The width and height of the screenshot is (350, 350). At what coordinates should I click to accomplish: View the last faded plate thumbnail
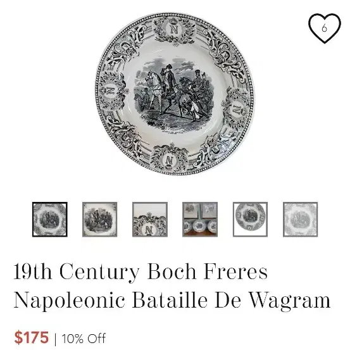tap(300, 219)
